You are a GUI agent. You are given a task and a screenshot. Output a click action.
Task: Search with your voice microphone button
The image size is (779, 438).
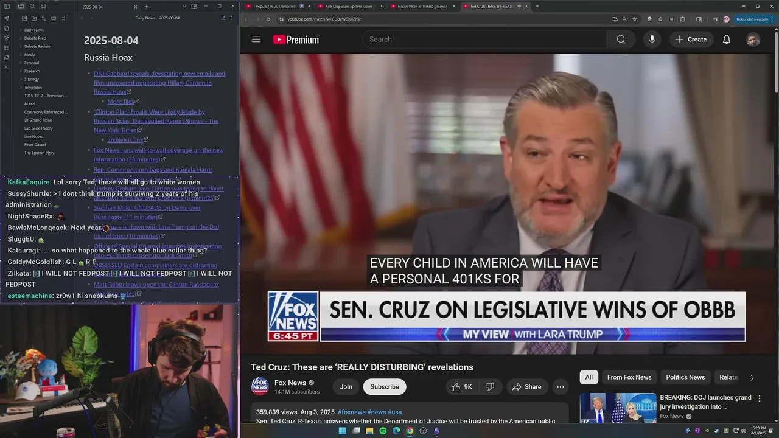[652, 40]
